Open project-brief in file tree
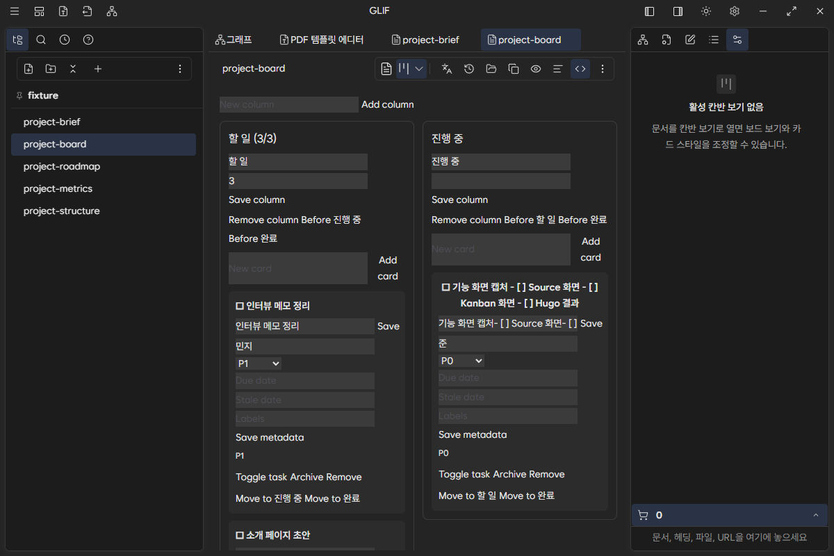834x556 pixels. (104, 122)
